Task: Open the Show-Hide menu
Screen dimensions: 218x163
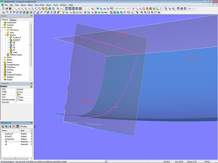Action: pos(39,5)
